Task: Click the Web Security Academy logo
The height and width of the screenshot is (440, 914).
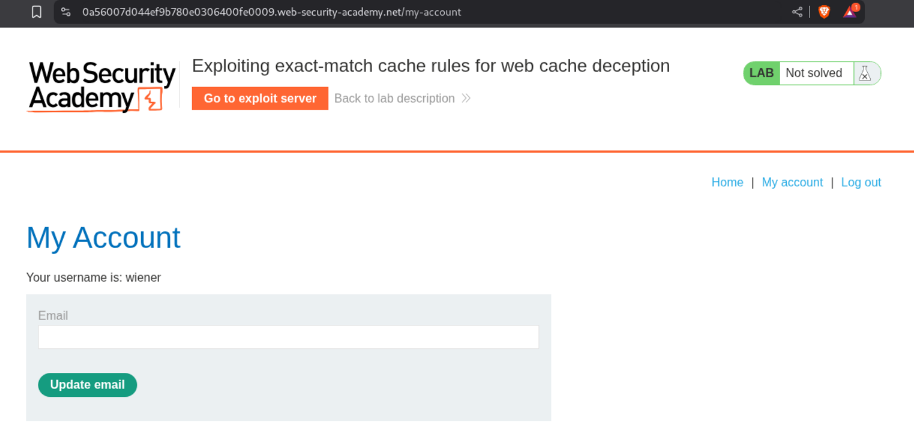Action: coord(101,87)
